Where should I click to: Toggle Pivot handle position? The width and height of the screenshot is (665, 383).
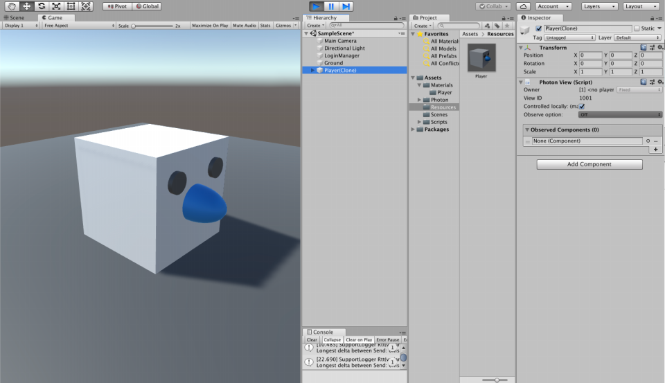pos(118,6)
